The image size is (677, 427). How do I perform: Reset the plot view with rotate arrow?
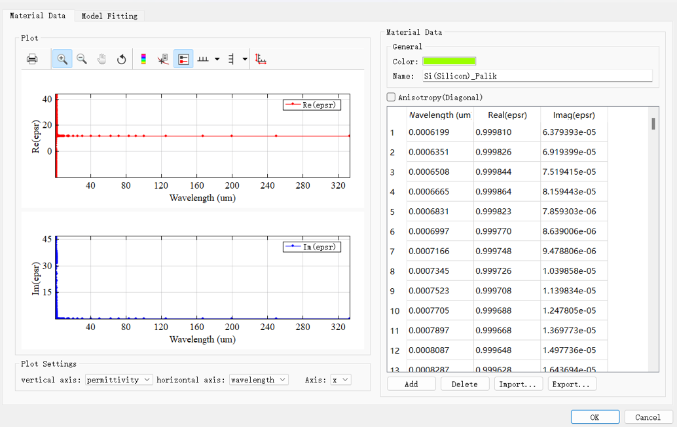tap(121, 59)
